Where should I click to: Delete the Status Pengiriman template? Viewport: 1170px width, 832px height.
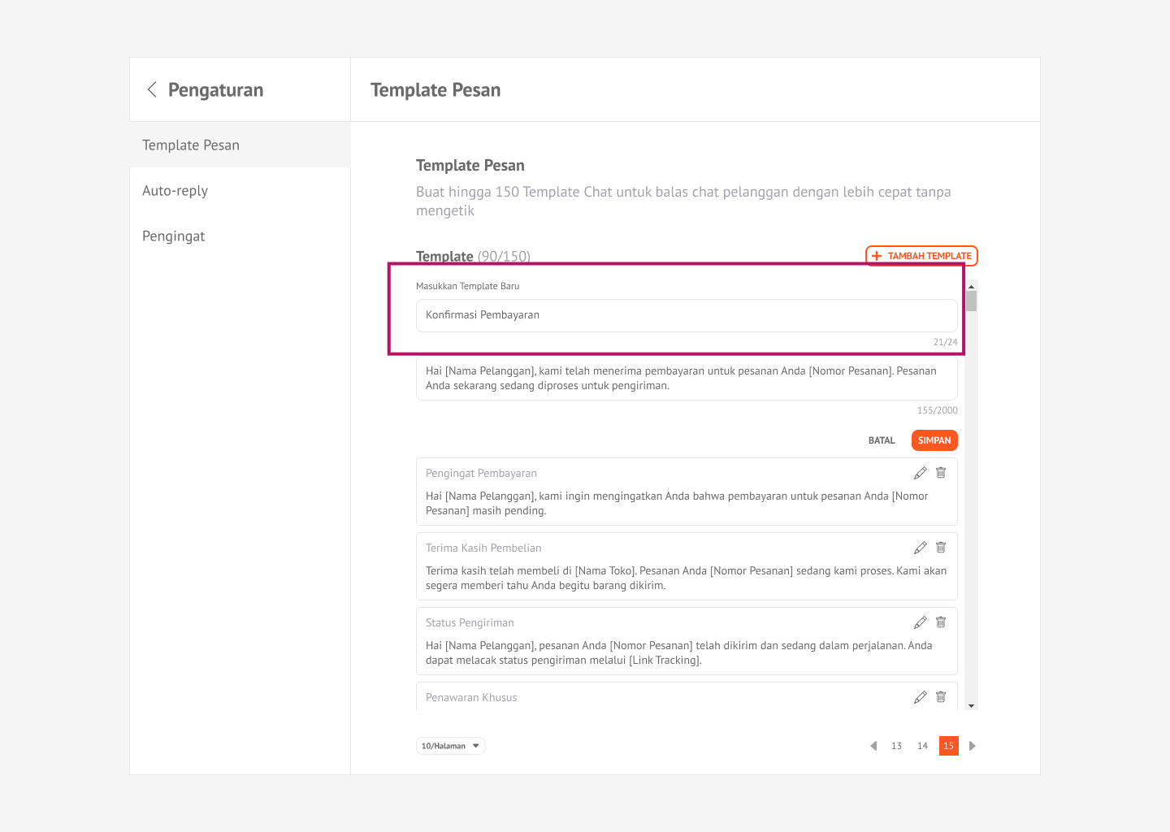[941, 622]
